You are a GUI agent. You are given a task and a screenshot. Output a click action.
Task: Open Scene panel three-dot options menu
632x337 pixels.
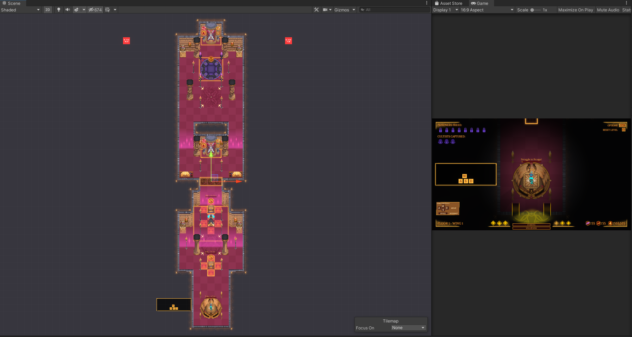pos(427,3)
